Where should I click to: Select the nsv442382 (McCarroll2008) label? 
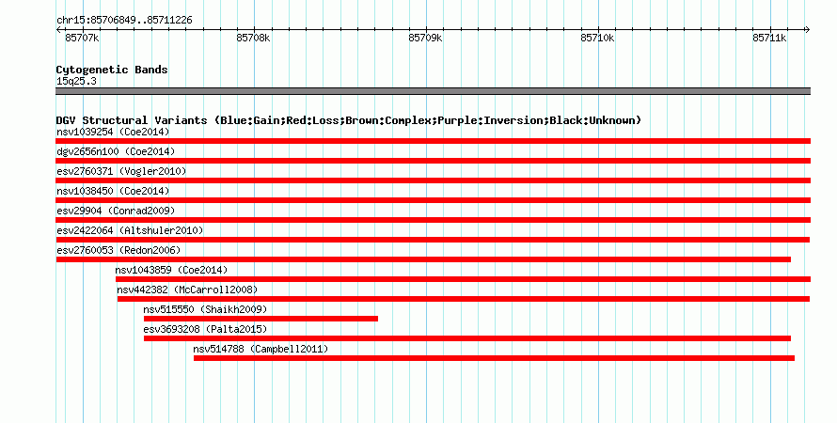[187, 290]
